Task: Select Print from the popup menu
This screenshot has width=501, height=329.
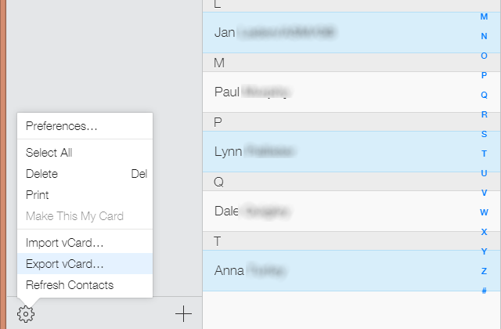Action: click(38, 195)
